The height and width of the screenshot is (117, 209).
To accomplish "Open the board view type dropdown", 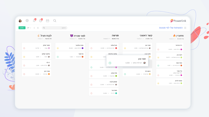I will point(29,28).
